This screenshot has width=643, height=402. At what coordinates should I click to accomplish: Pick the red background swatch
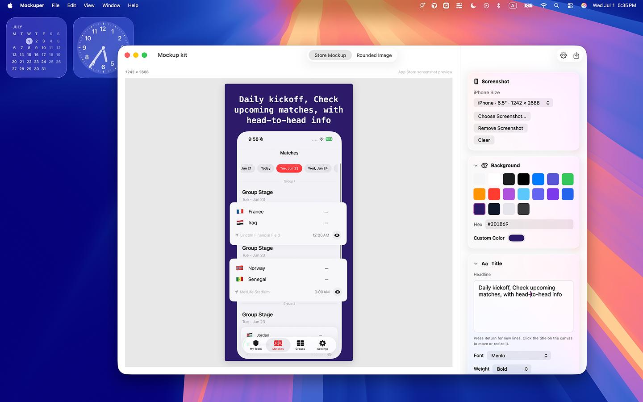494,194
